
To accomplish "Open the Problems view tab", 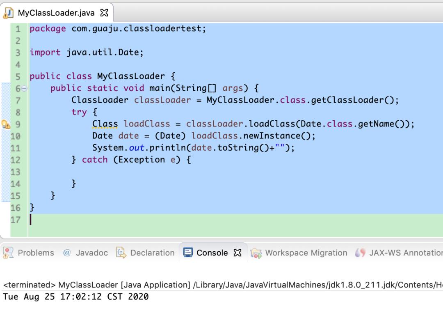I will (x=29, y=253).
